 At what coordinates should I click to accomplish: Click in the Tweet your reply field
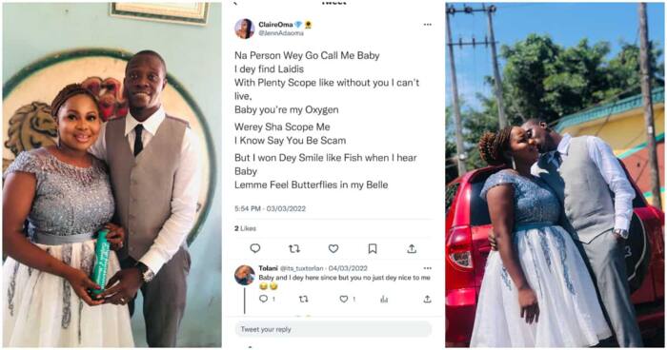pos(333,329)
